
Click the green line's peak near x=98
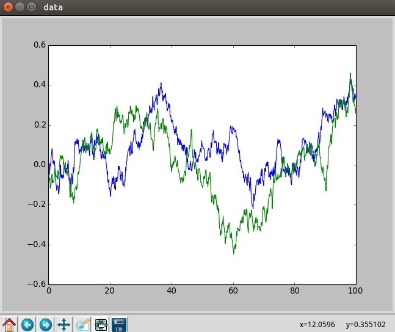(350, 74)
